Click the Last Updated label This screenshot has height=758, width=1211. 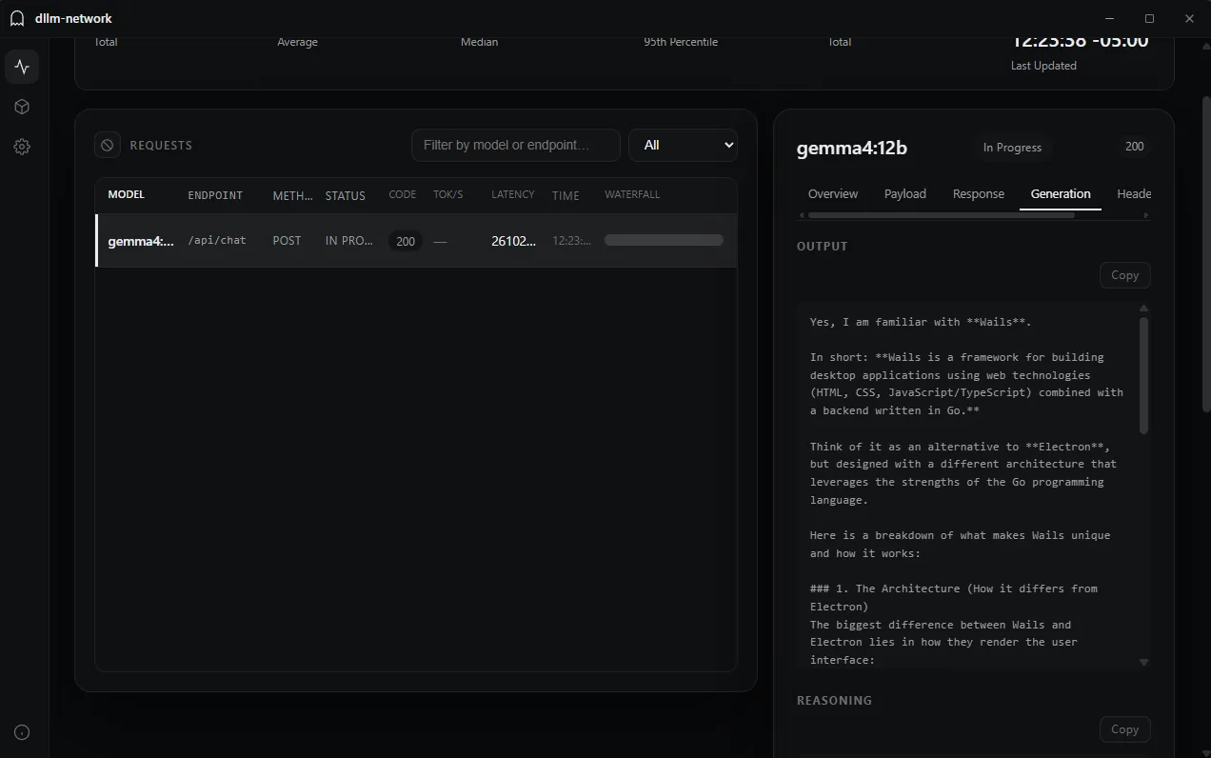click(1043, 66)
